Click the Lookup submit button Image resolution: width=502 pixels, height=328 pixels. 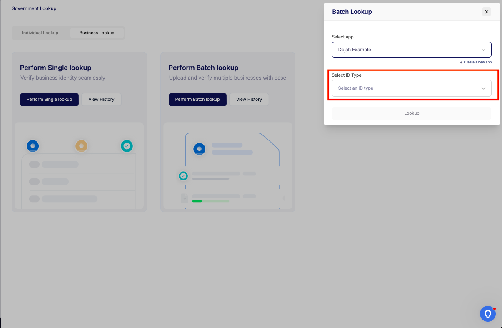pos(411,113)
